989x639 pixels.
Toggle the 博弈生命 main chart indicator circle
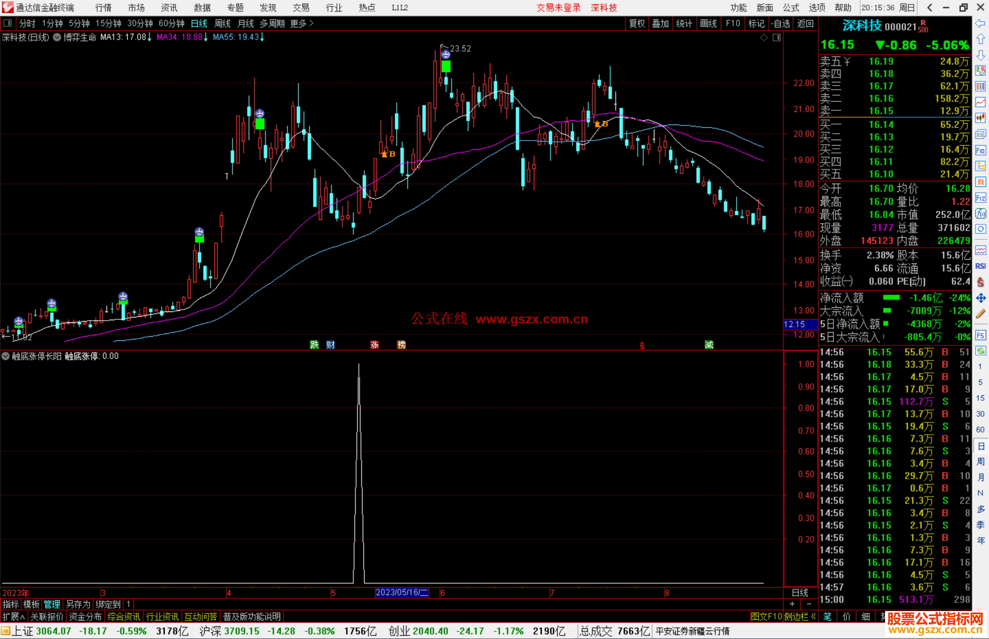tap(57, 37)
